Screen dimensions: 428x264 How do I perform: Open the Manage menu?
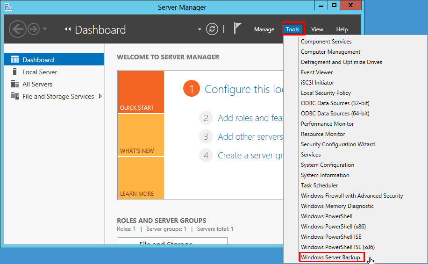pyautogui.click(x=264, y=29)
